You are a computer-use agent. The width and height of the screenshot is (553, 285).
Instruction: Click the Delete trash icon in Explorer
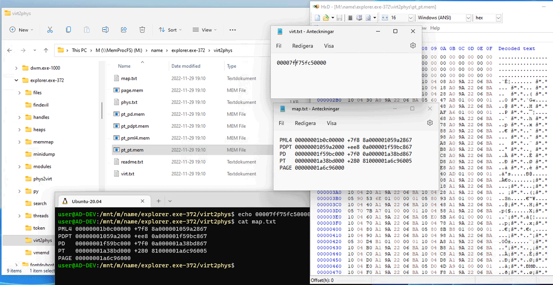tap(142, 30)
